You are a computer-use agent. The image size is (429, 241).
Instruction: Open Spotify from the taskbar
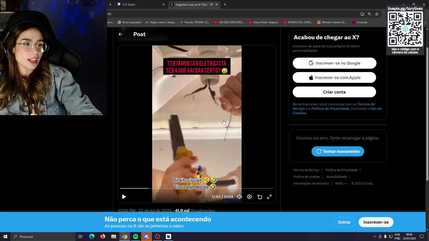pyautogui.click(x=135, y=237)
